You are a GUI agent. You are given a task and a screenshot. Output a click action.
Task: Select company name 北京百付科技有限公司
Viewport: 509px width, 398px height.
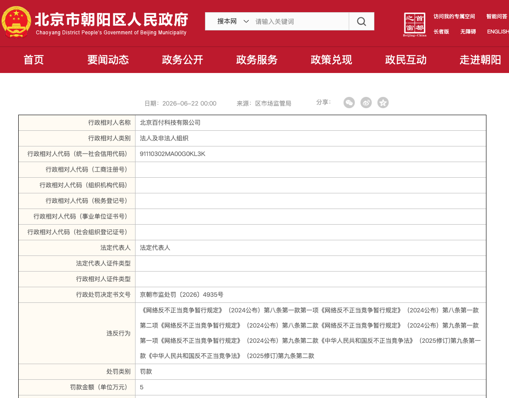pyautogui.click(x=170, y=123)
